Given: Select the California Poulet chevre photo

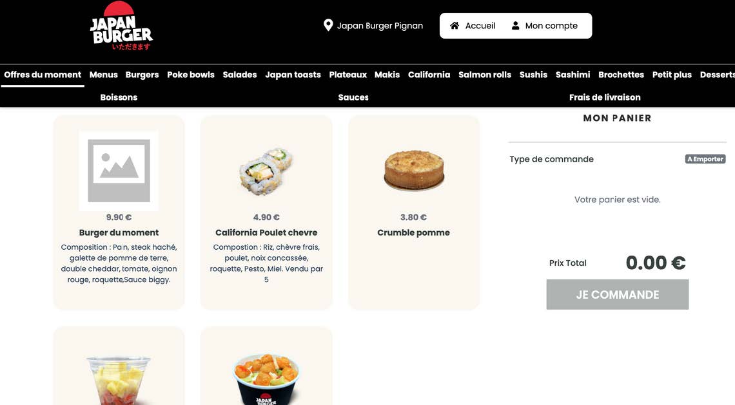Looking at the screenshot, I should [x=266, y=171].
